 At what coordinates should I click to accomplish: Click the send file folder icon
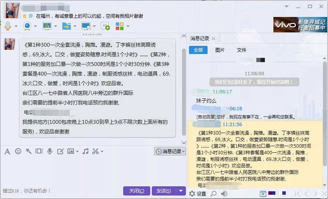pyautogui.click(x=67, y=26)
